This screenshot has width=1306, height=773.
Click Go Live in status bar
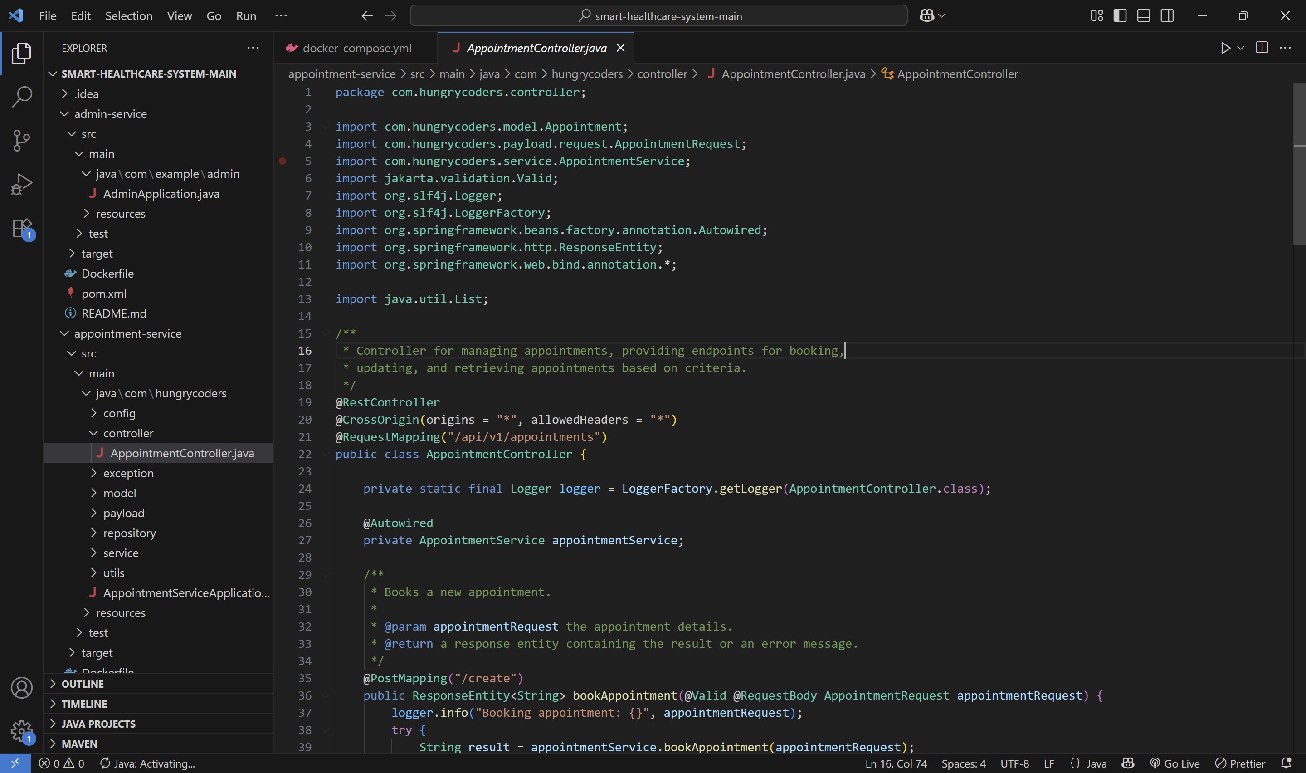[x=1175, y=763]
